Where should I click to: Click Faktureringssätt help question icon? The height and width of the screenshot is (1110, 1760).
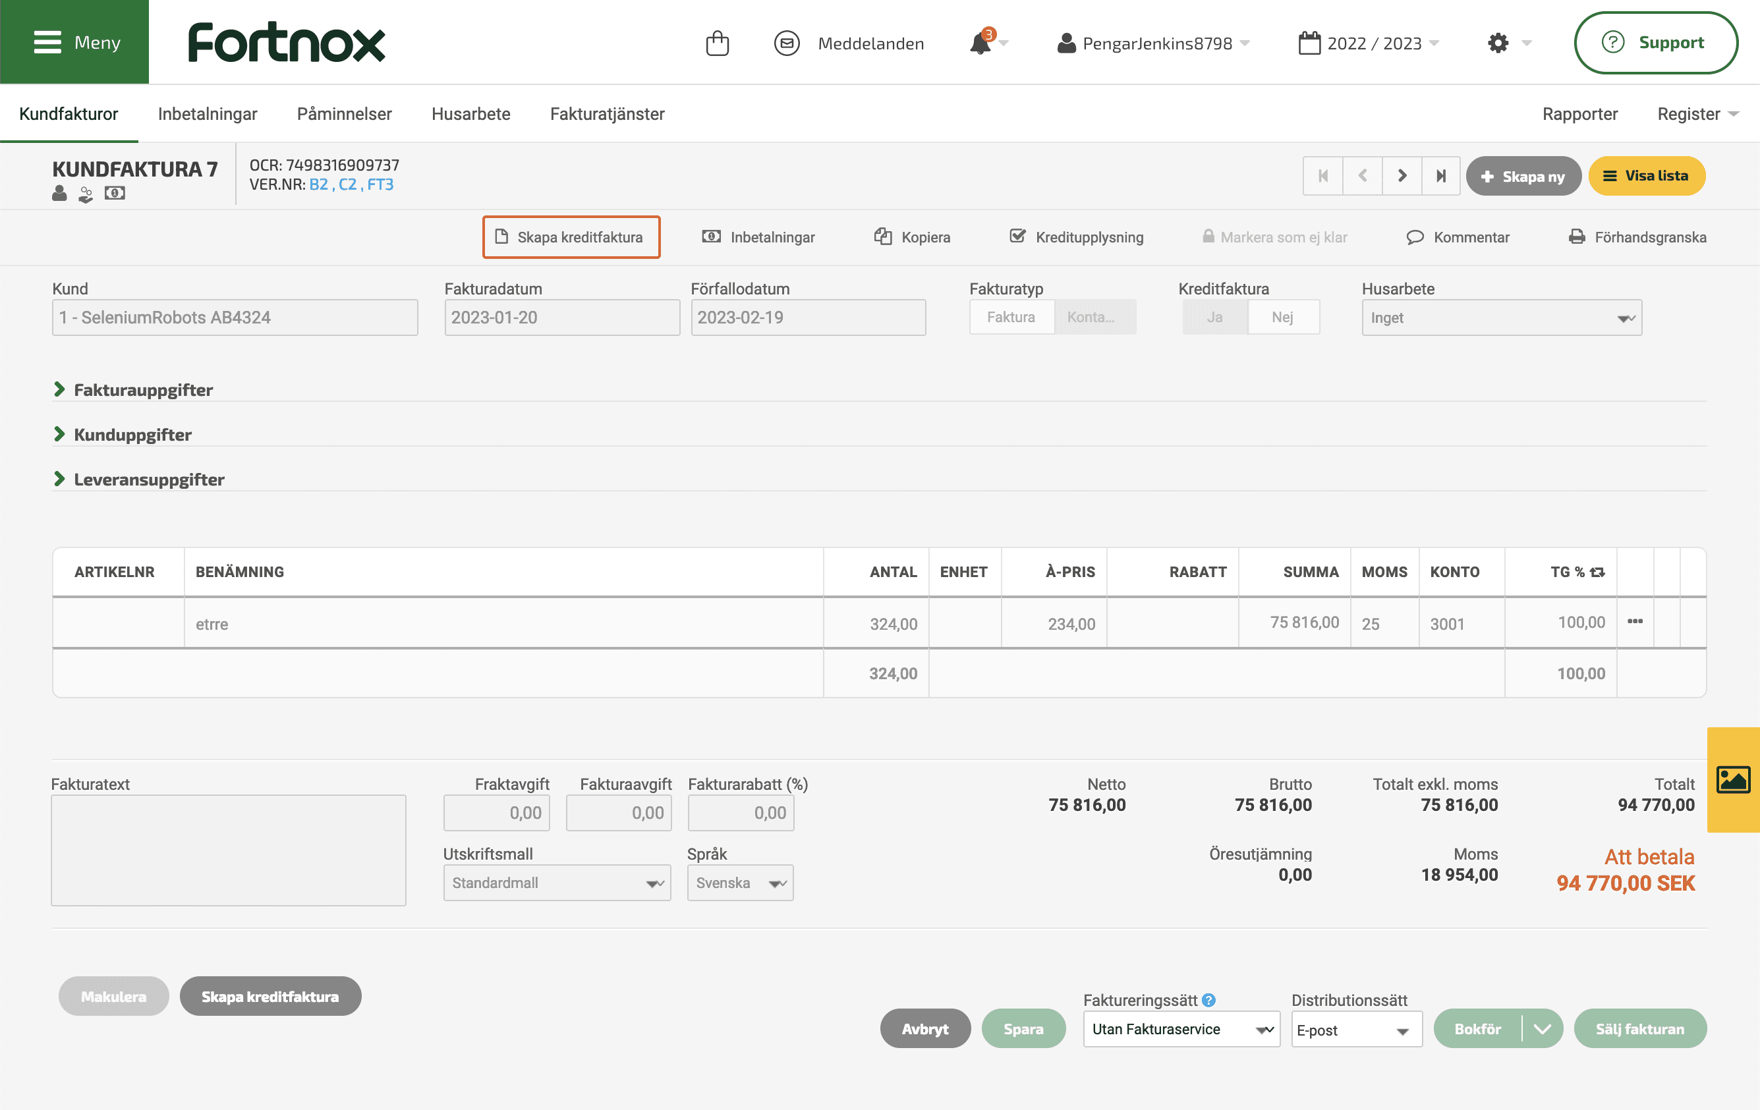[x=1210, y=999]
